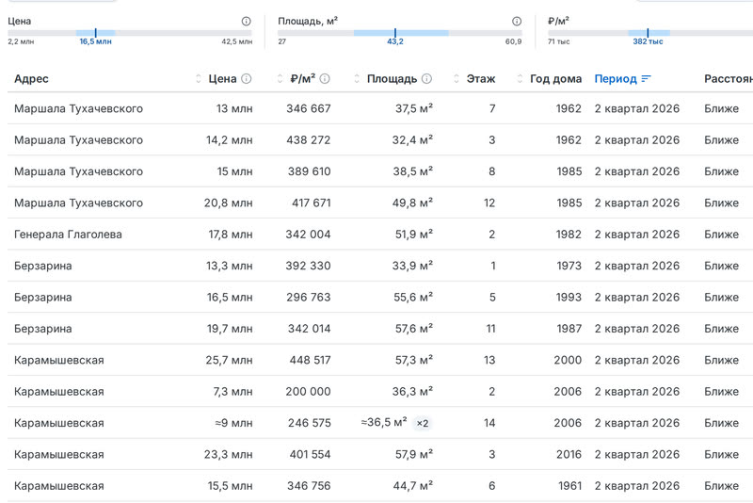
Task: Select Карамышевская row priced ≈9 млн
Action: coord(380,423)
